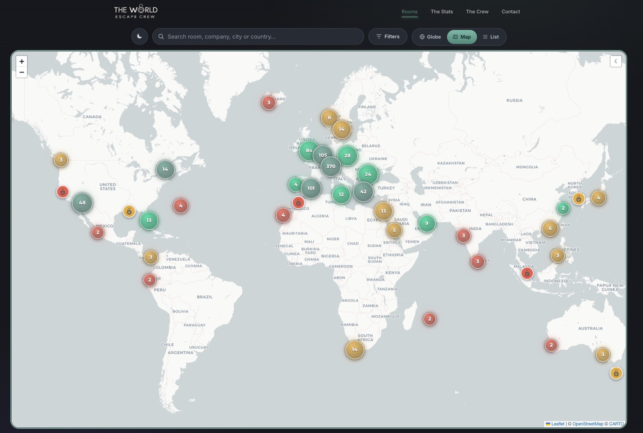The width and height of the screenshot is (643, 433).
Task: Expand the 14 cluster in northeastern North America
Action: click(165, 170)
